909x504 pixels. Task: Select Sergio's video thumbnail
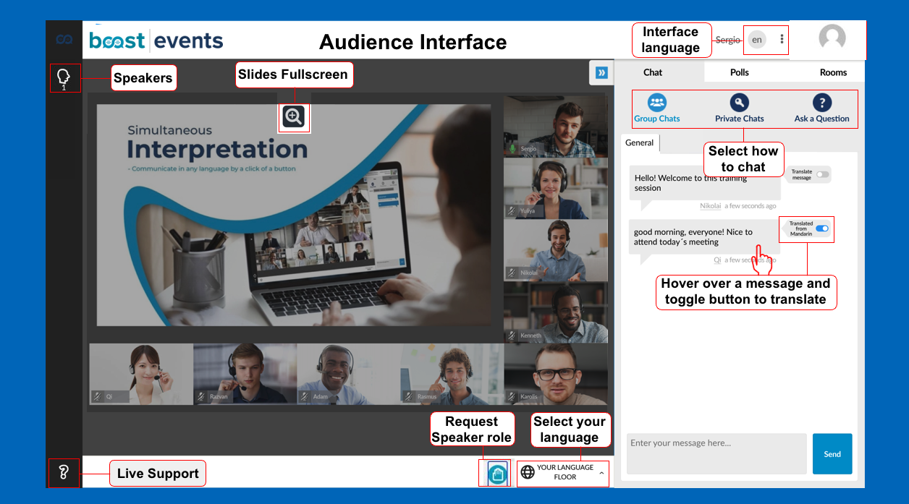point(555,126)
